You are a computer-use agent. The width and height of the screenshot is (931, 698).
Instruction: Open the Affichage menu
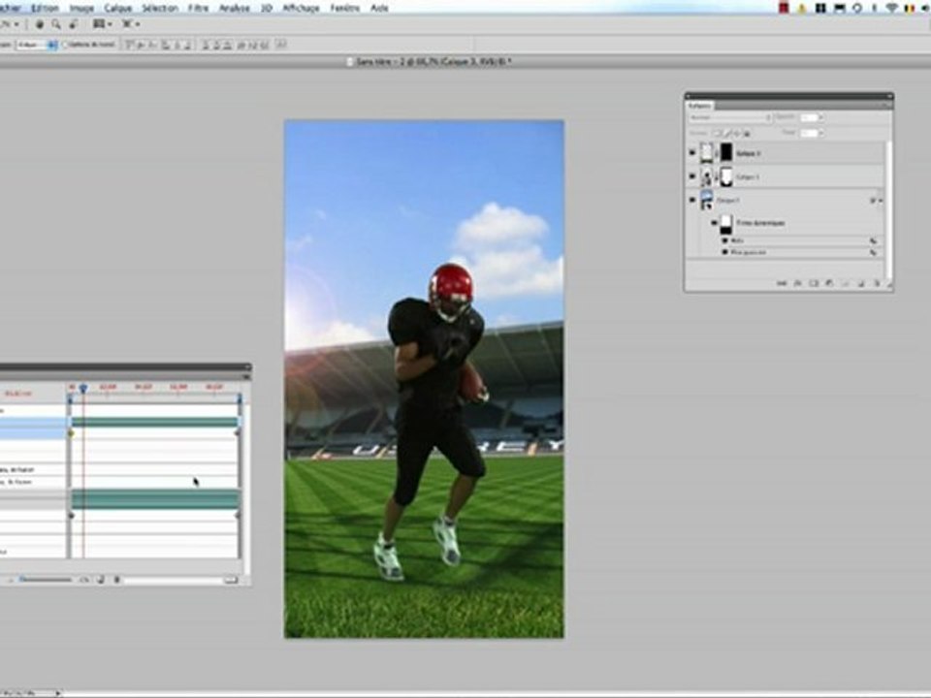[x=301, y=9]
